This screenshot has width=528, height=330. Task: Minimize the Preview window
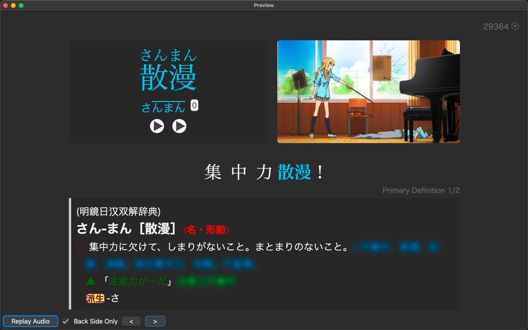tap(13, 5)
